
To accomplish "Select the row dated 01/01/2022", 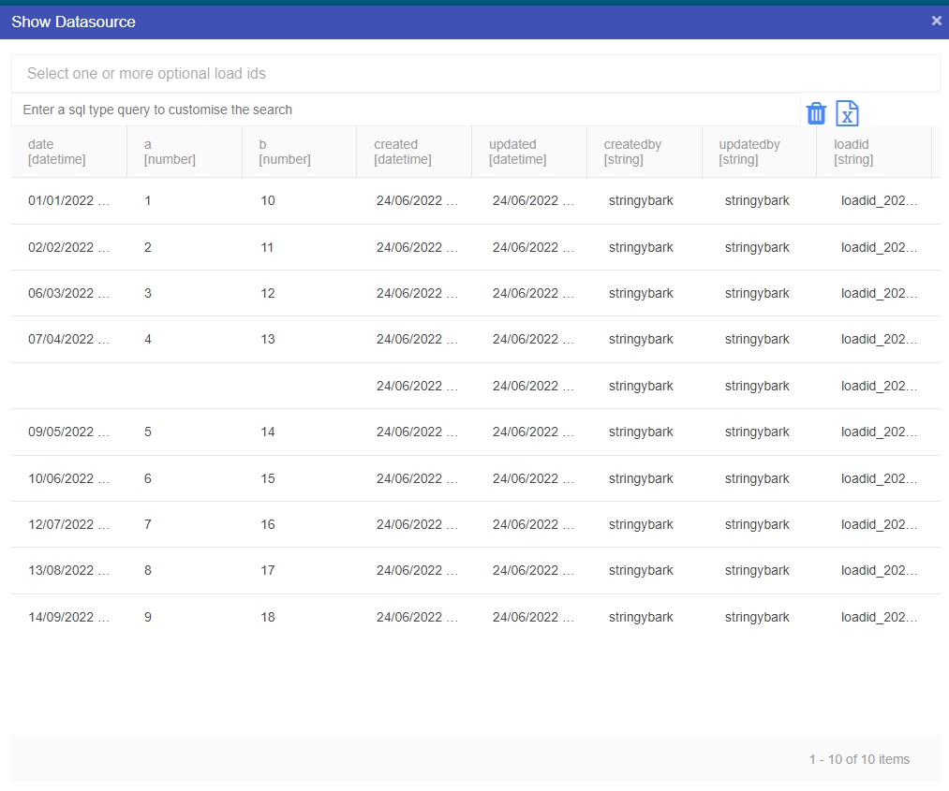I will point(68,200).
